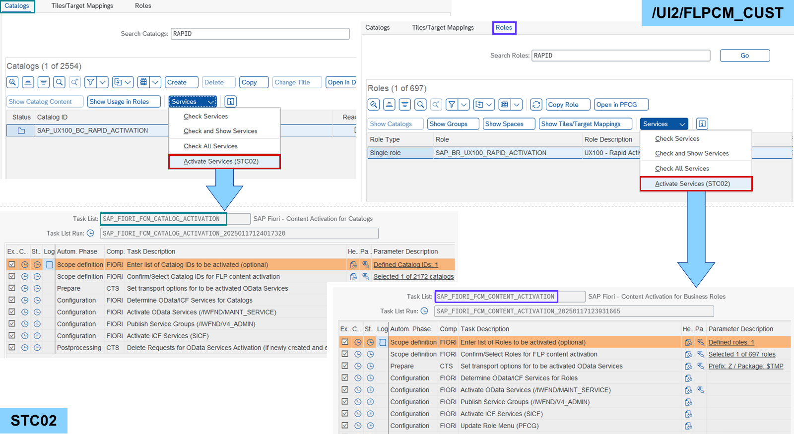Toggle the checkbox for 'Confirm/Select Catalog IDs for FLP content activation'
This screenshot has width=794, height=434.
click(12, 276)
